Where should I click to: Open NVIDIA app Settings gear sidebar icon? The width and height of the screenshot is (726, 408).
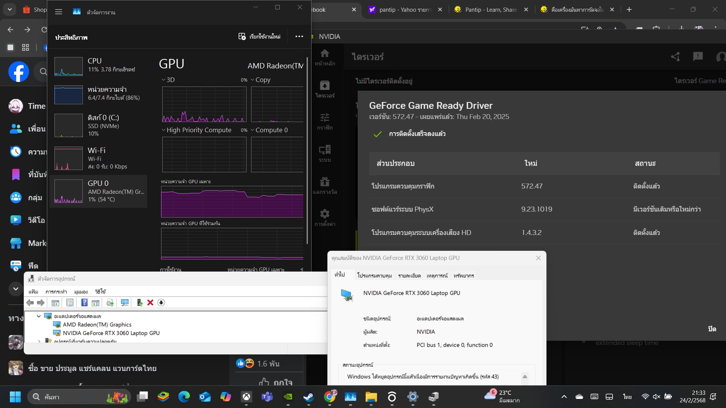point(324,218)
